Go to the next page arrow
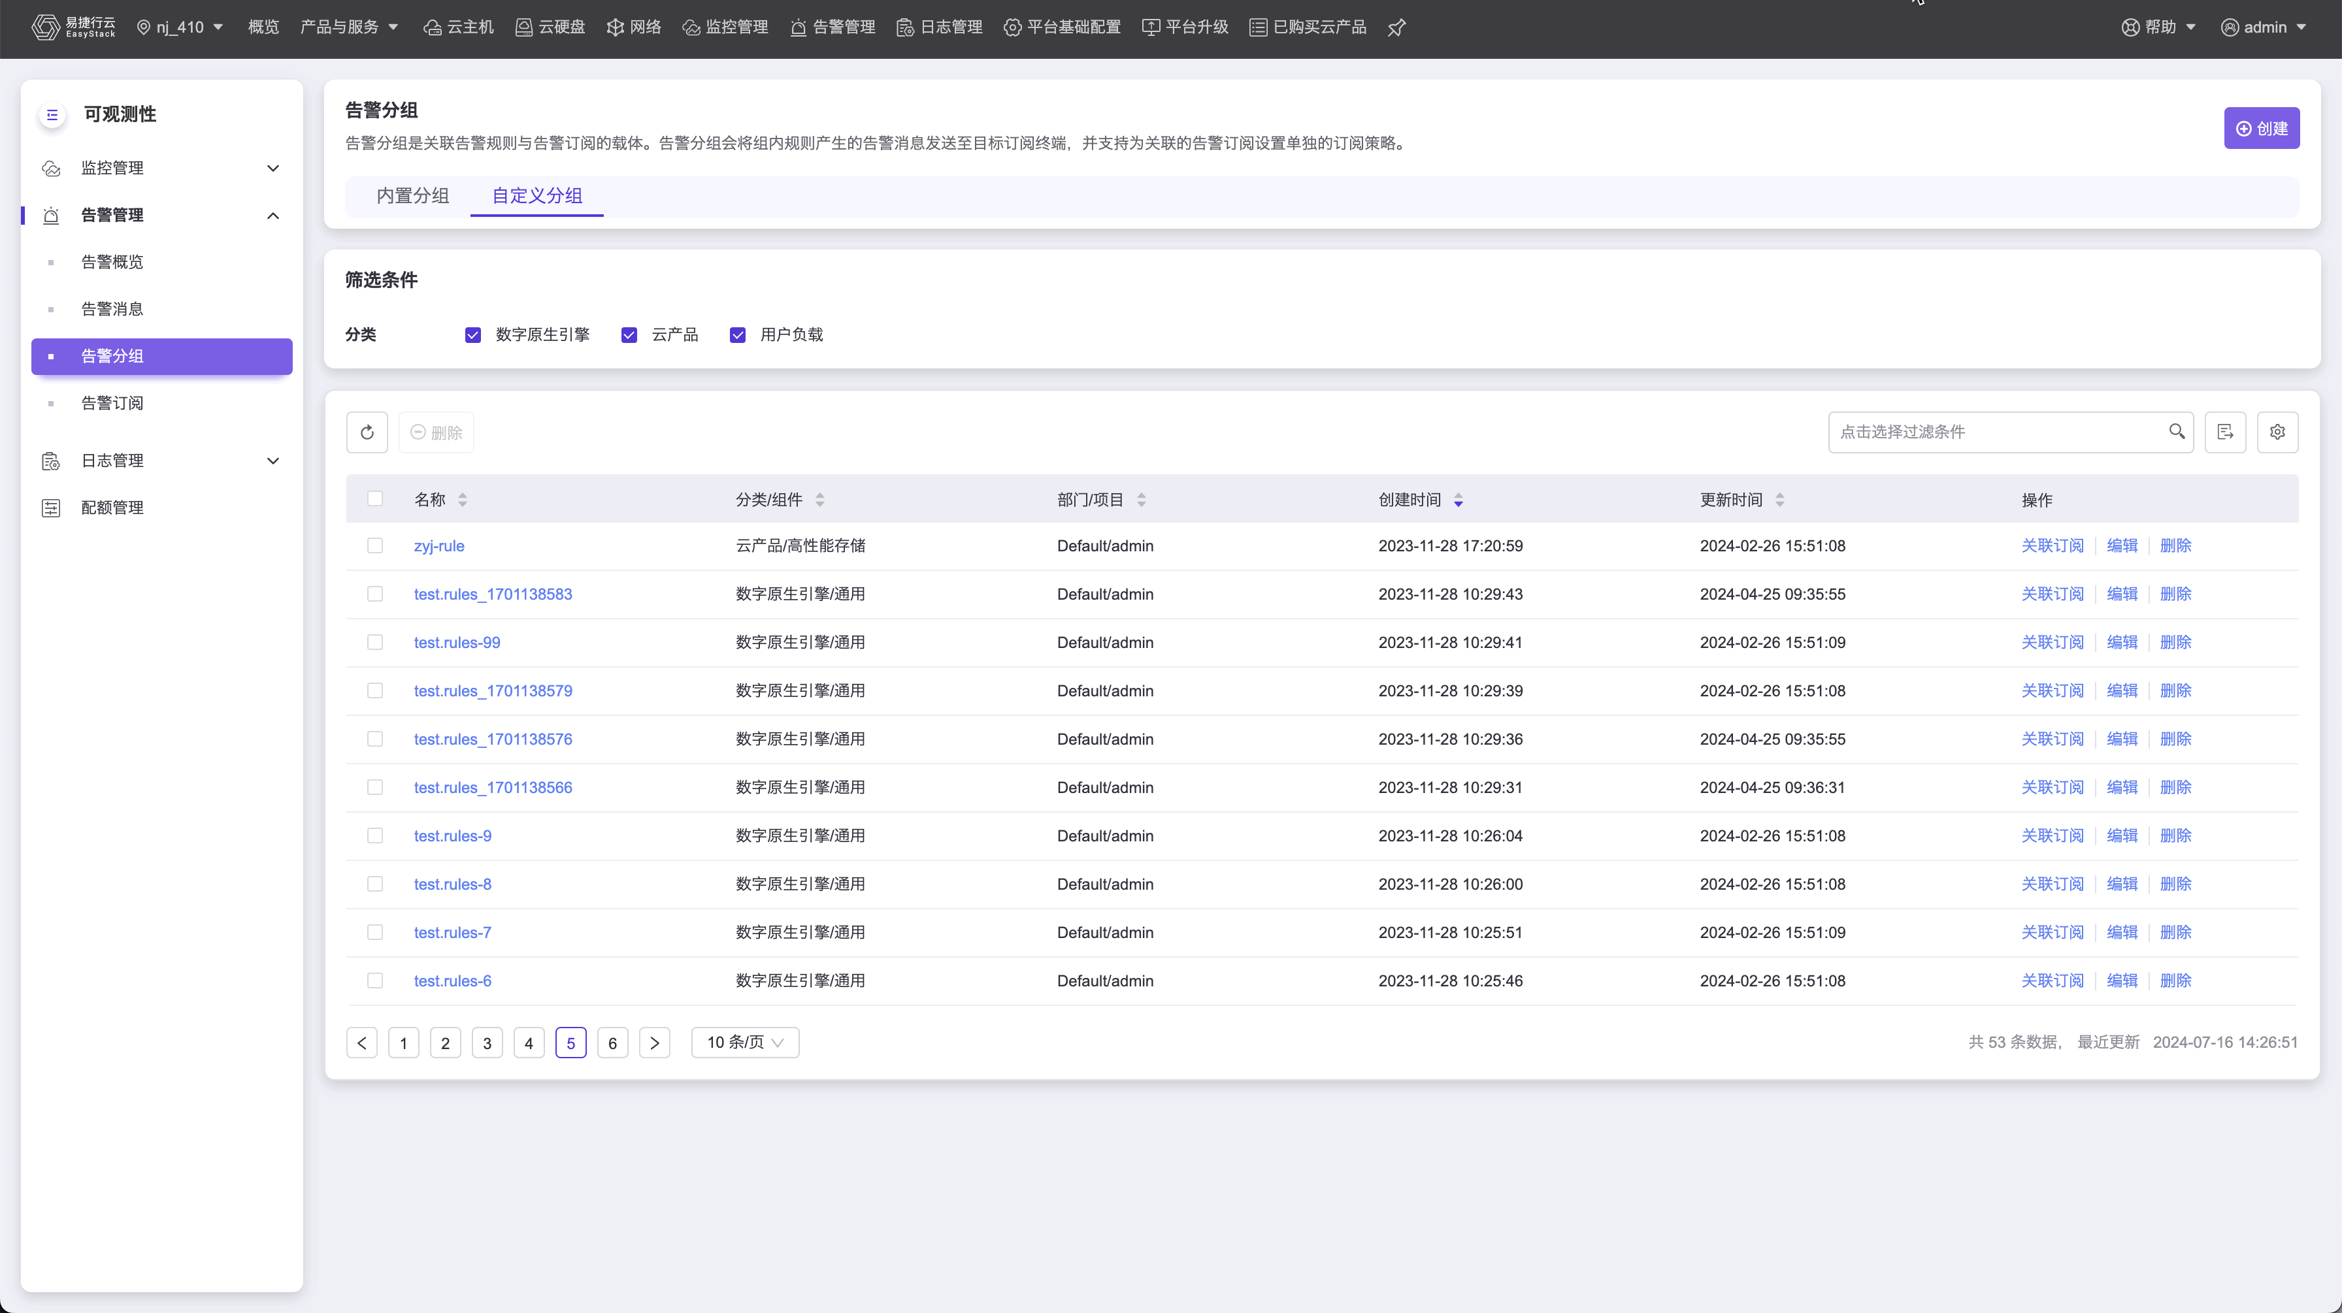The height and width of the screenshot is (1313, 2342). (x=653, y=1043)
